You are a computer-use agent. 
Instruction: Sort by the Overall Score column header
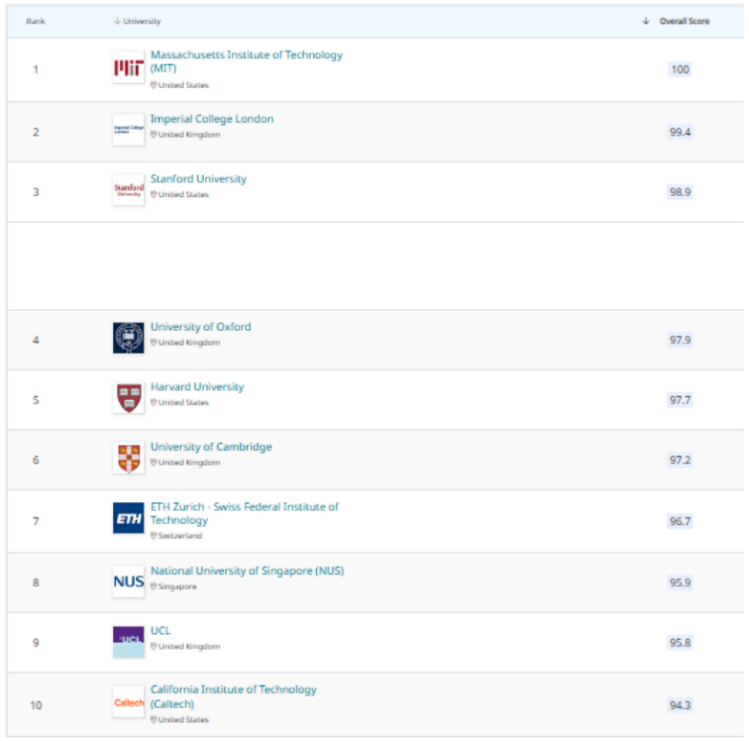pos(676,21)
